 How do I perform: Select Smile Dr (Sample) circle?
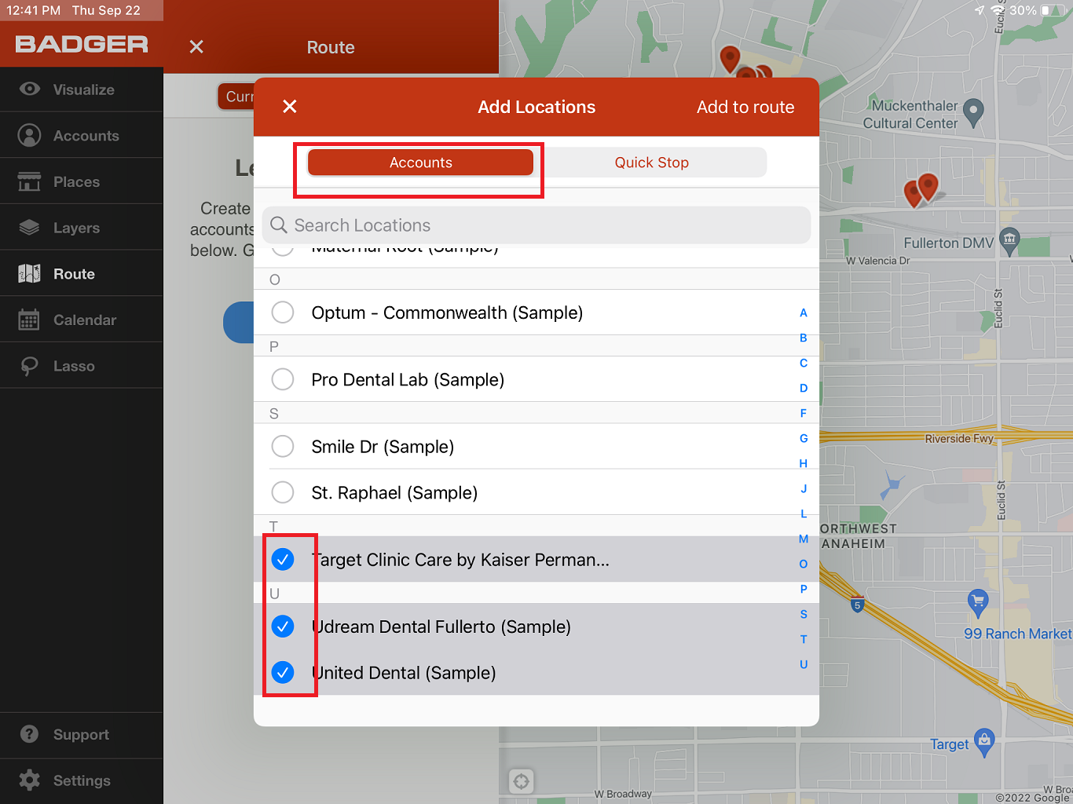[283, 447]
